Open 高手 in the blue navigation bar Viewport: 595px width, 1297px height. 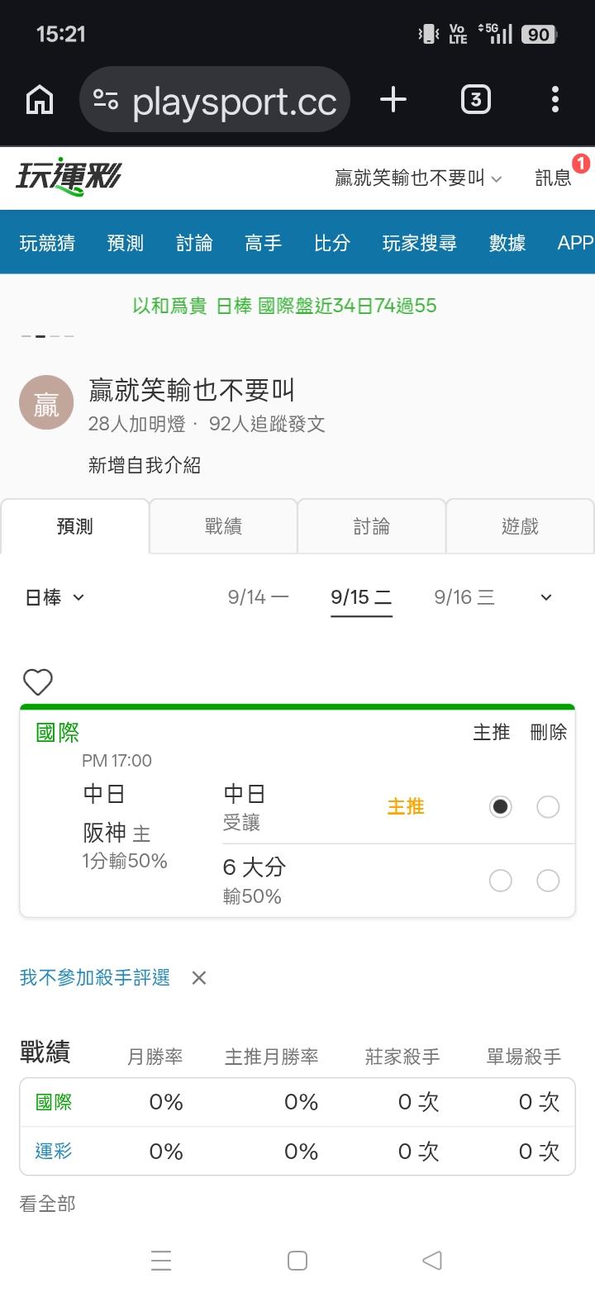pos(263,243)
